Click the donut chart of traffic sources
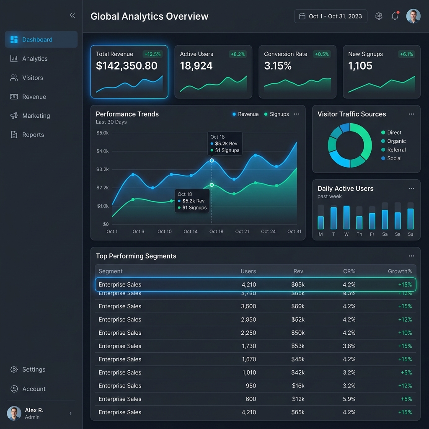429x429 pixels. point(350,145)
